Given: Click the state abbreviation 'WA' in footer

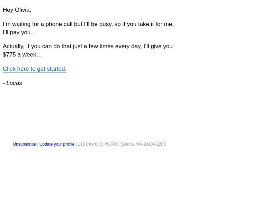Looking at the screenshot, I should click(139, 144).
